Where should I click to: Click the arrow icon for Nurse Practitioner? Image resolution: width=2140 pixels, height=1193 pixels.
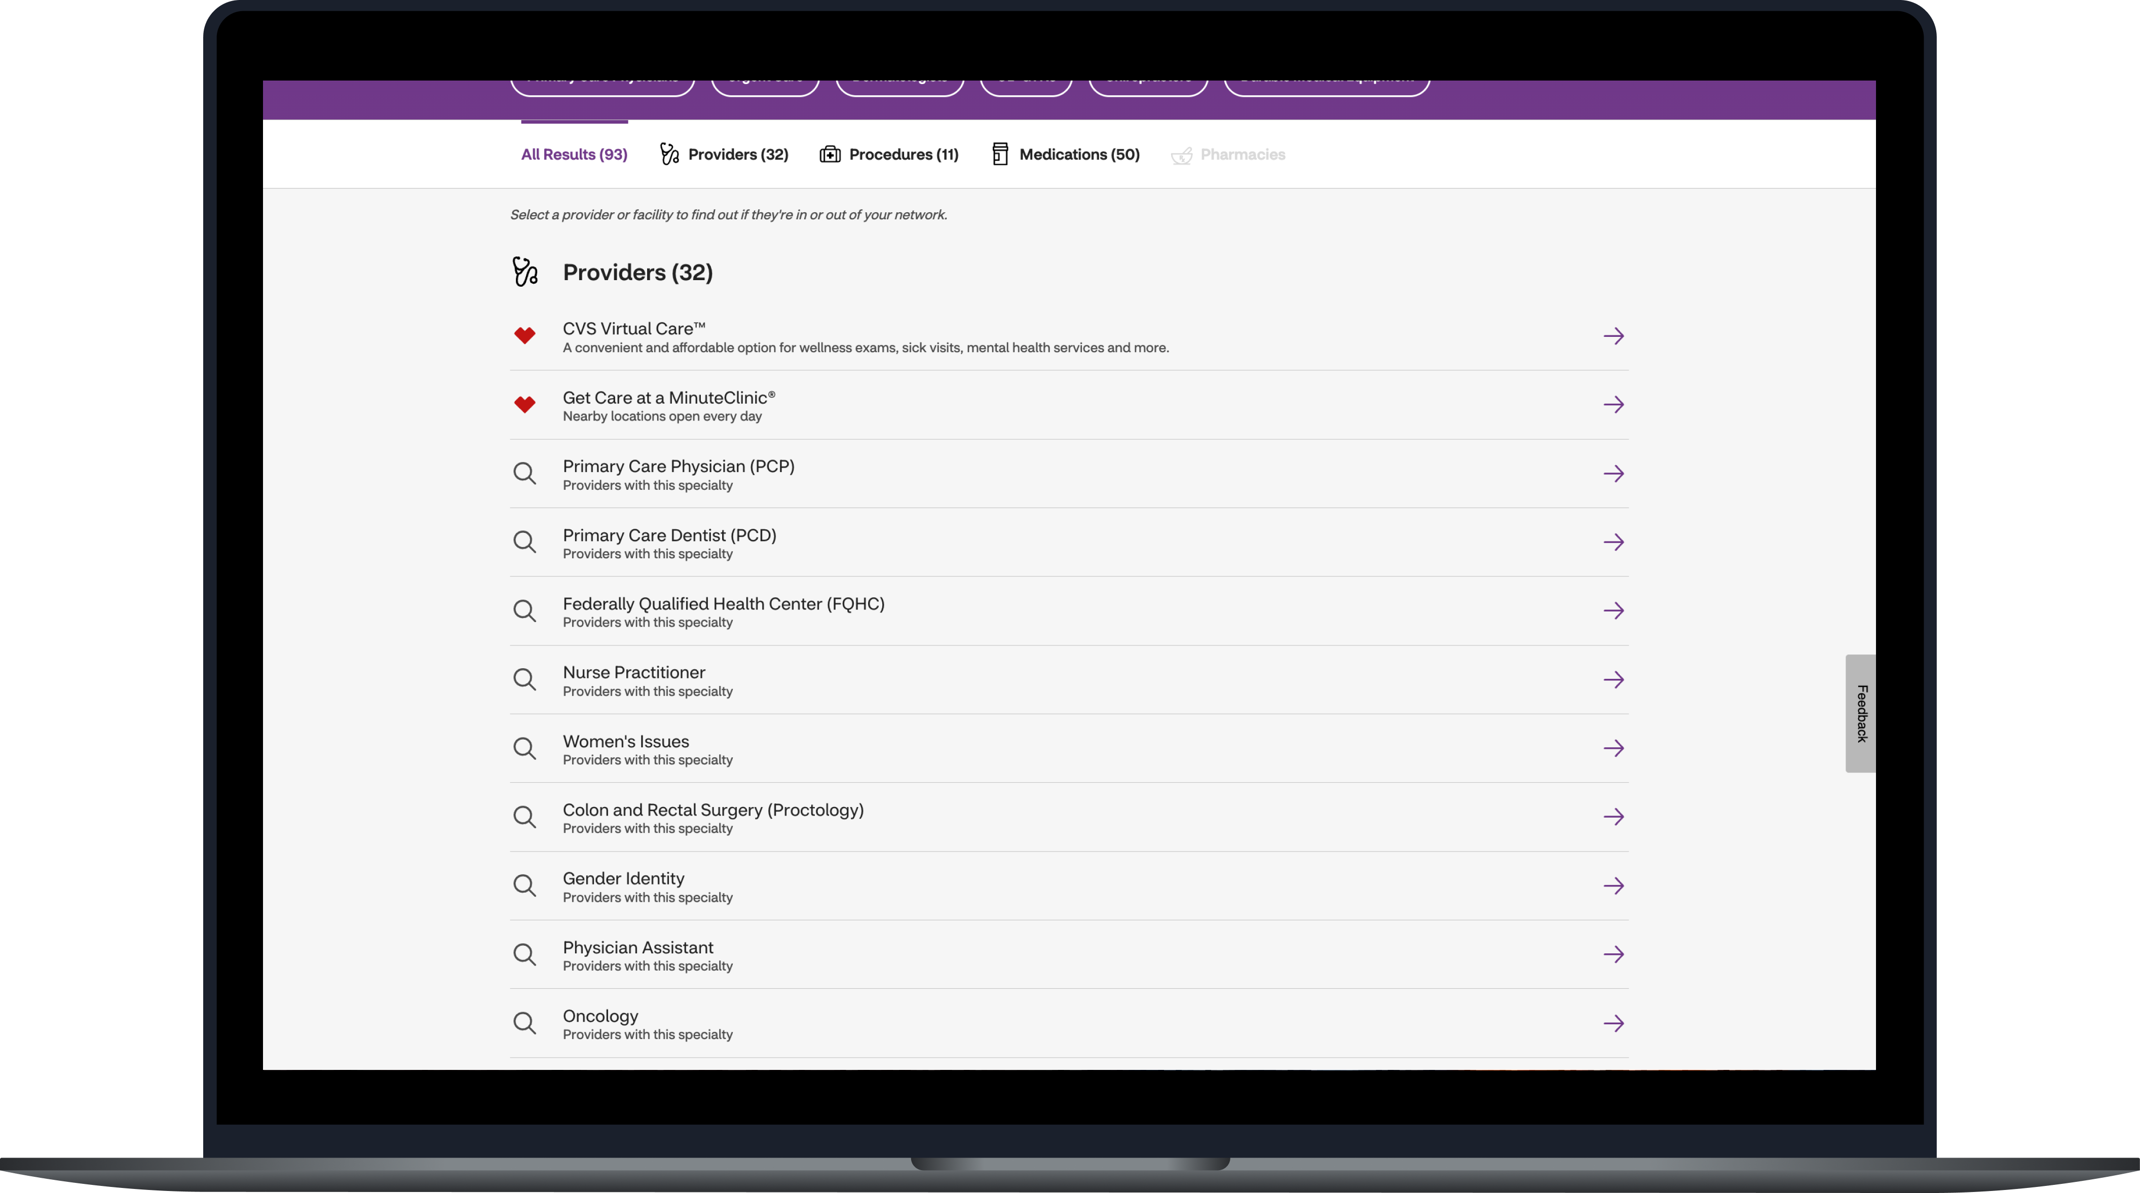click(x=1612, y=680)
